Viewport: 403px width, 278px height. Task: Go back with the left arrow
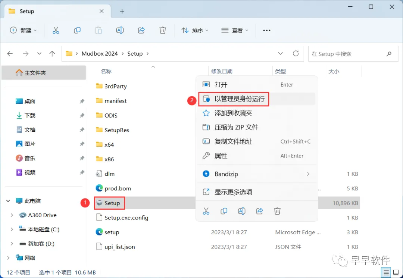point(10,54)
